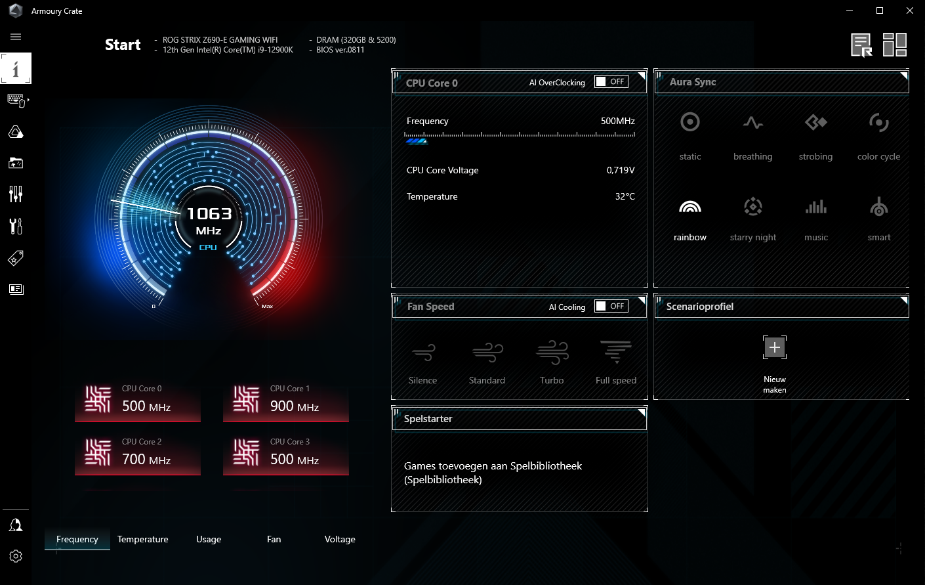Click the 500MHz frequency value
Viewport: 925px width, 585px height.
[x=618, y=121]
